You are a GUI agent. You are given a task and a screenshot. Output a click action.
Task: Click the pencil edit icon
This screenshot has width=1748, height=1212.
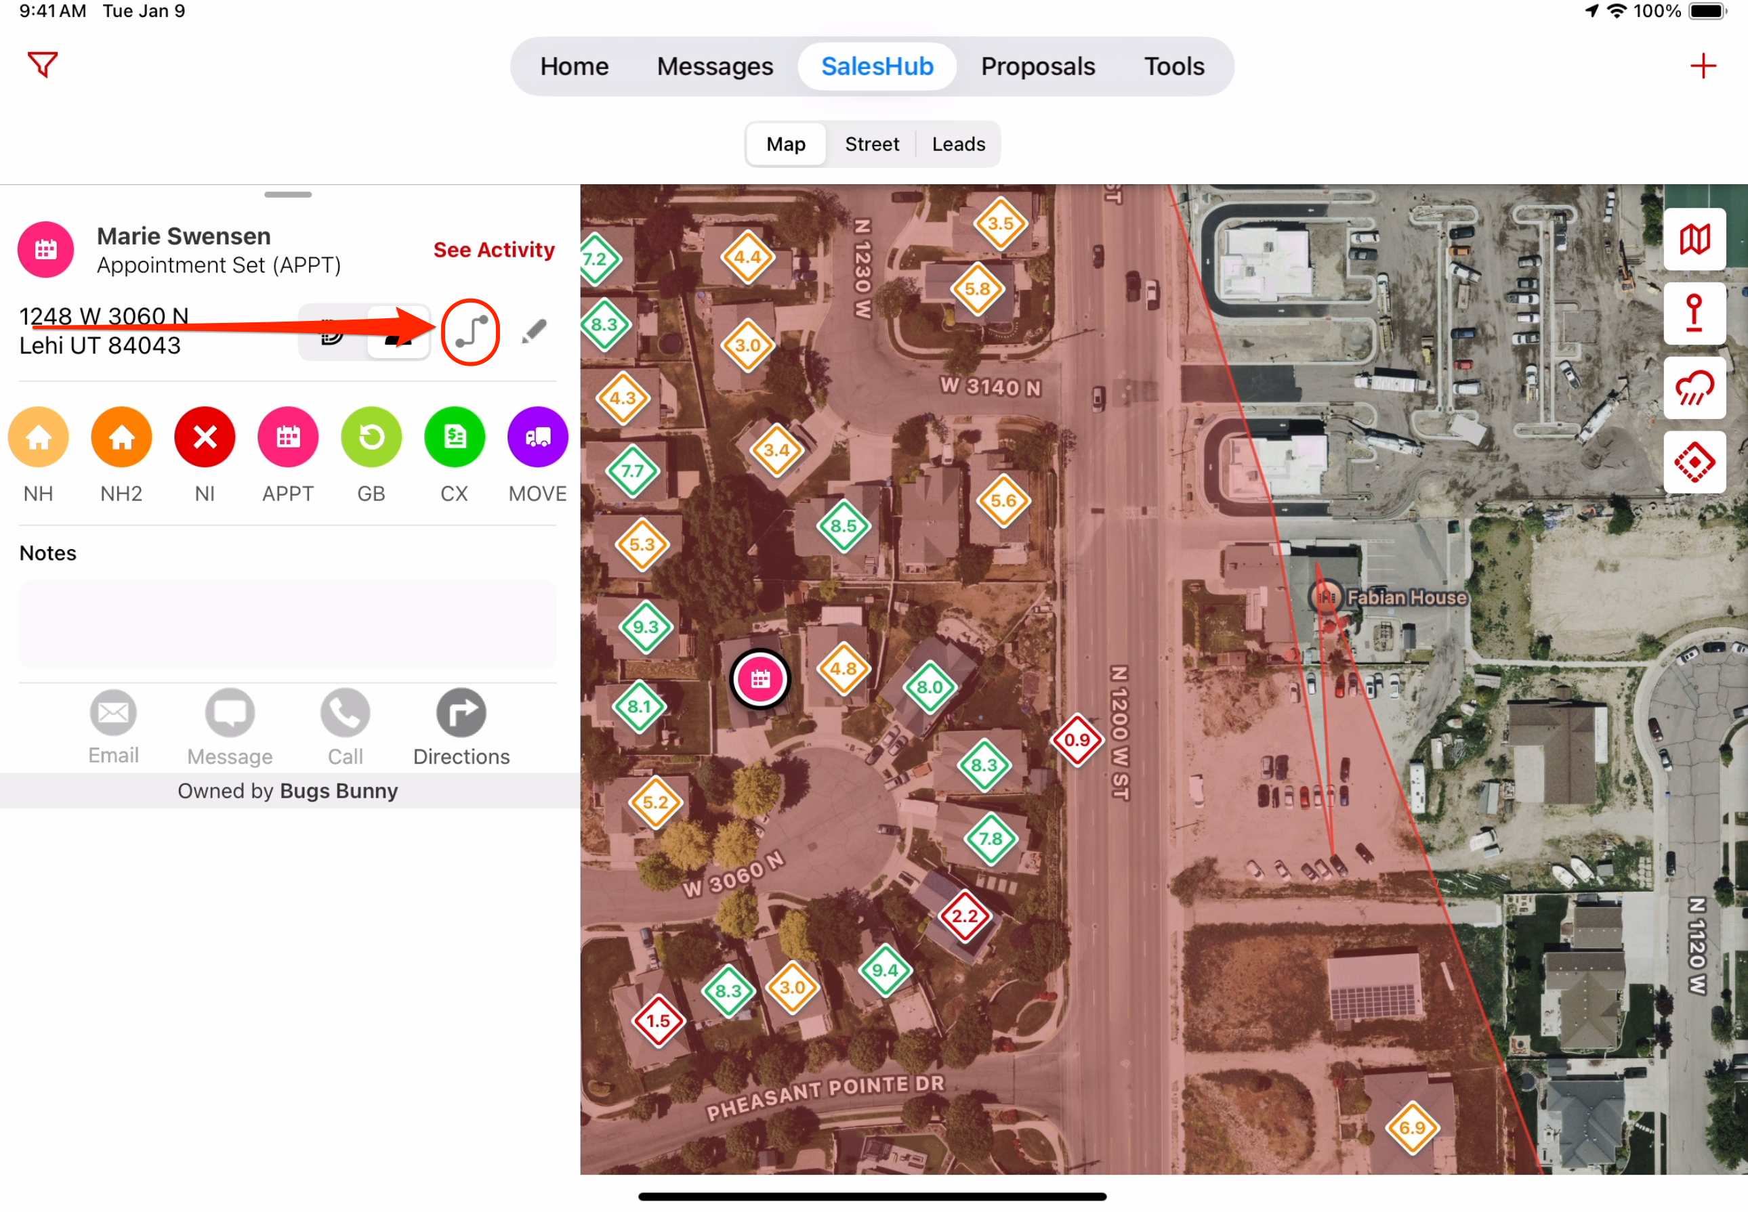pos(535,332)
